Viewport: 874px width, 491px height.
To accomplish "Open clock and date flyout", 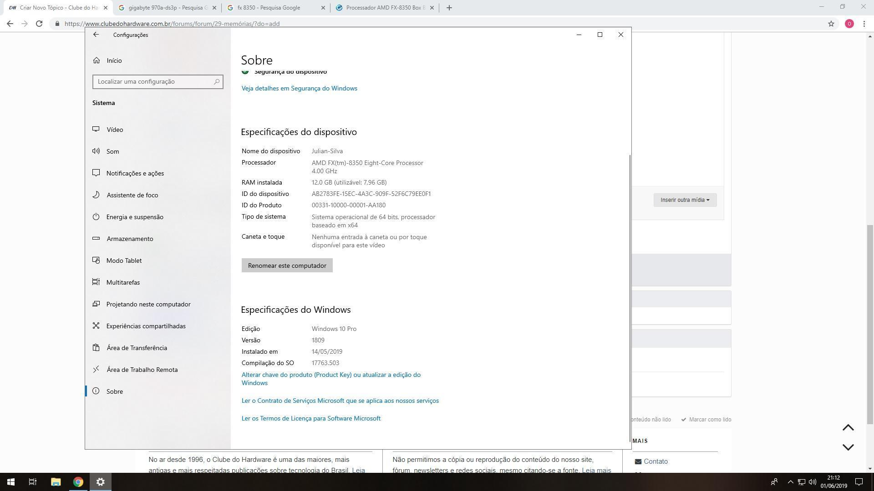I will [834, 482].
